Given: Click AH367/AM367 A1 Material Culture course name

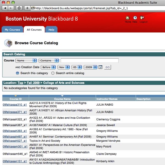Looking at the screenshot, I should [58, 125].
